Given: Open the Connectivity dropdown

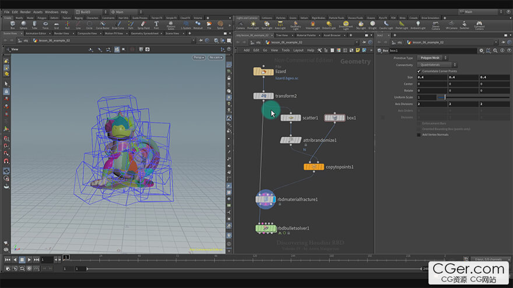Looking at the screenshot, I should coord(437,65).
